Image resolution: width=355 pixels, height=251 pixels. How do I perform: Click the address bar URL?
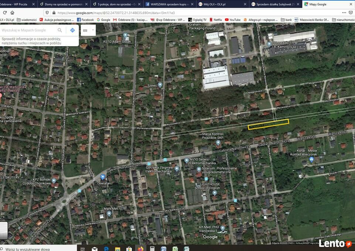(x=116, y=13)
